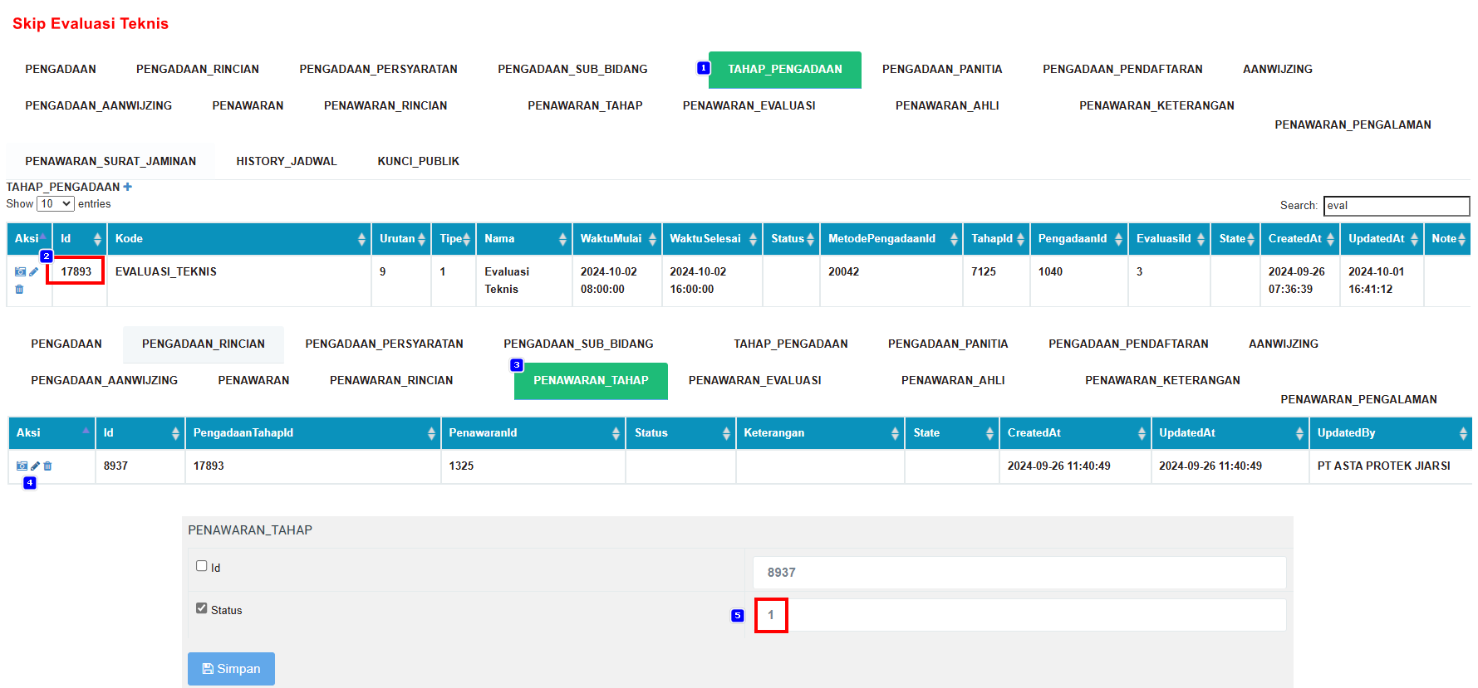Tick the Id checkbox in the PENAWARAN_TAHAP form
Viewport: 1478px width, 688px height.
pyautogui.click(x=202, y=566)
